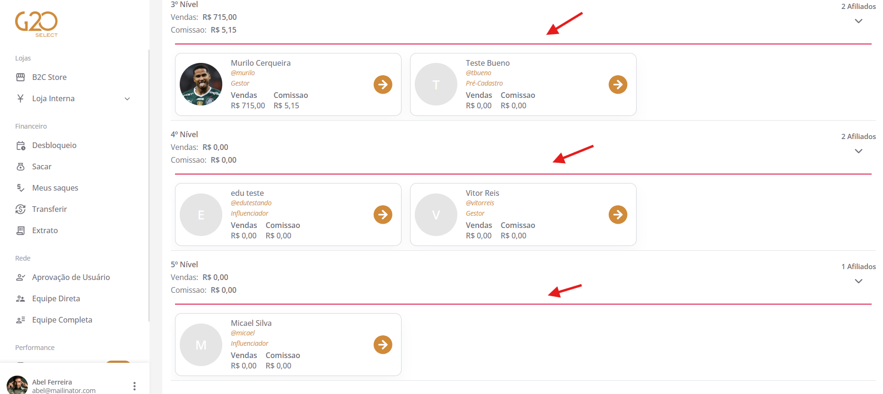Open the Extrato page
The image size is (883, 394).
click(x=45, y=230)
